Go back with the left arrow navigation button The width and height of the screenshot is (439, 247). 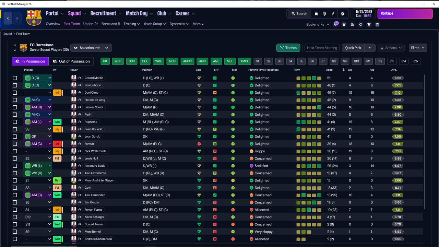[x=8, y=18]
